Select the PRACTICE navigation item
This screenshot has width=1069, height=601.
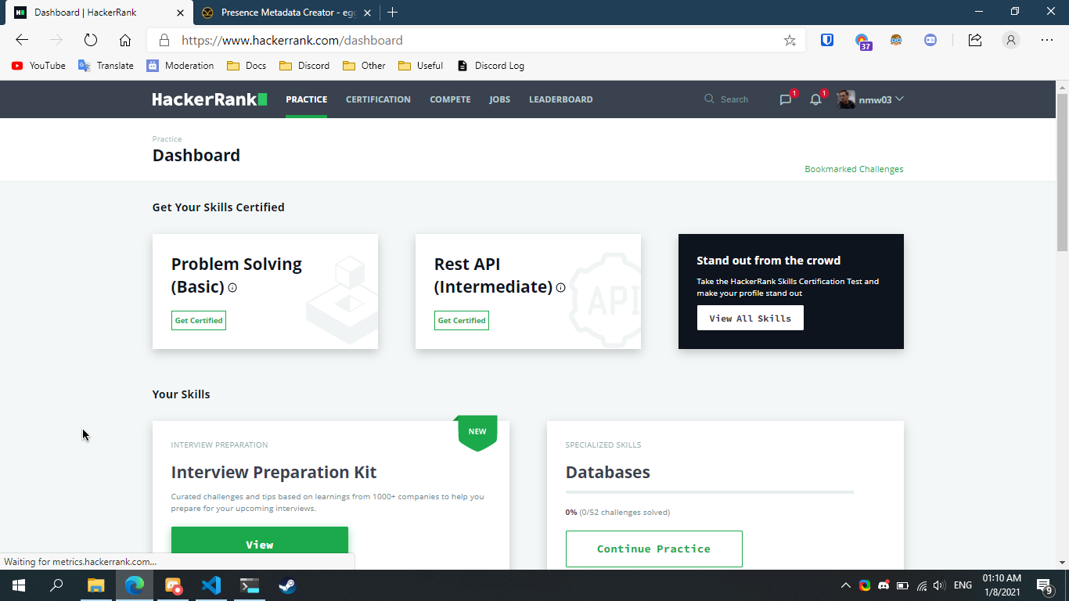[x=306, y=99]
